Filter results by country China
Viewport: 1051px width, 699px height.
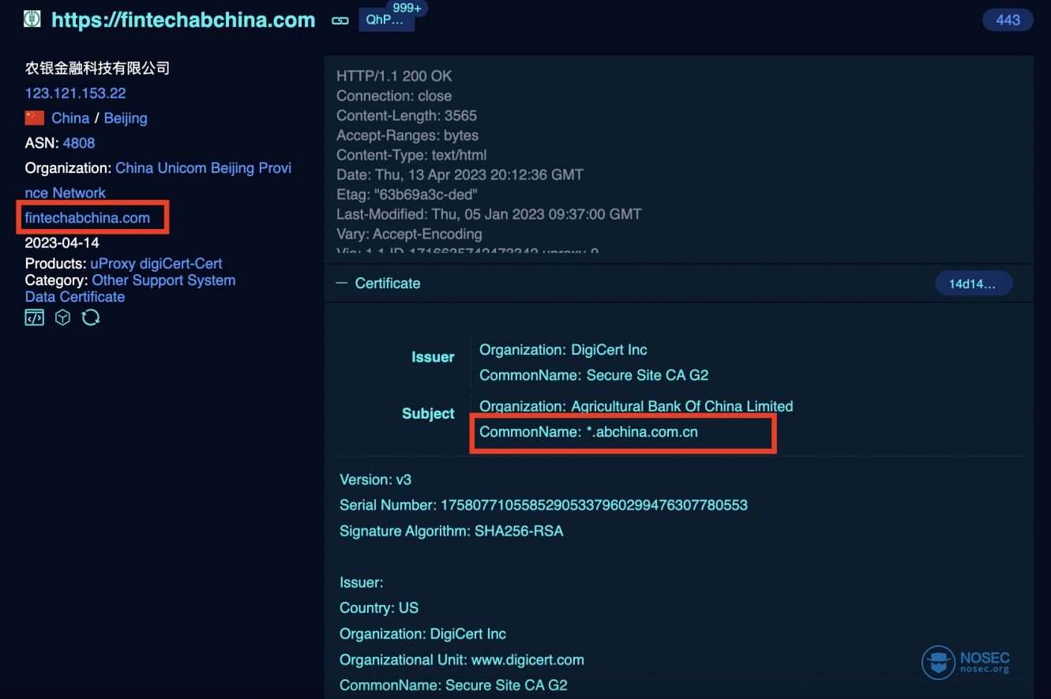[x=70, y=118]
